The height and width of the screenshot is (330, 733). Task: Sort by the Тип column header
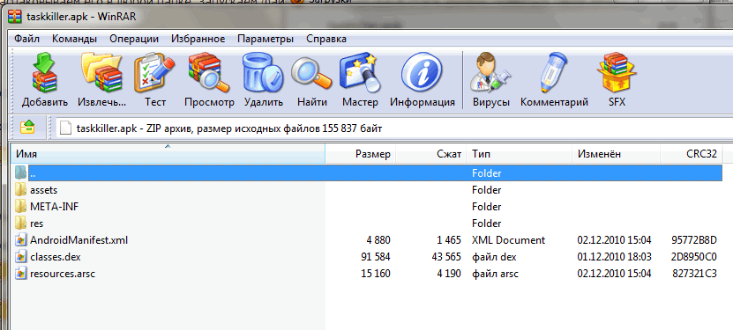point(520,154)
